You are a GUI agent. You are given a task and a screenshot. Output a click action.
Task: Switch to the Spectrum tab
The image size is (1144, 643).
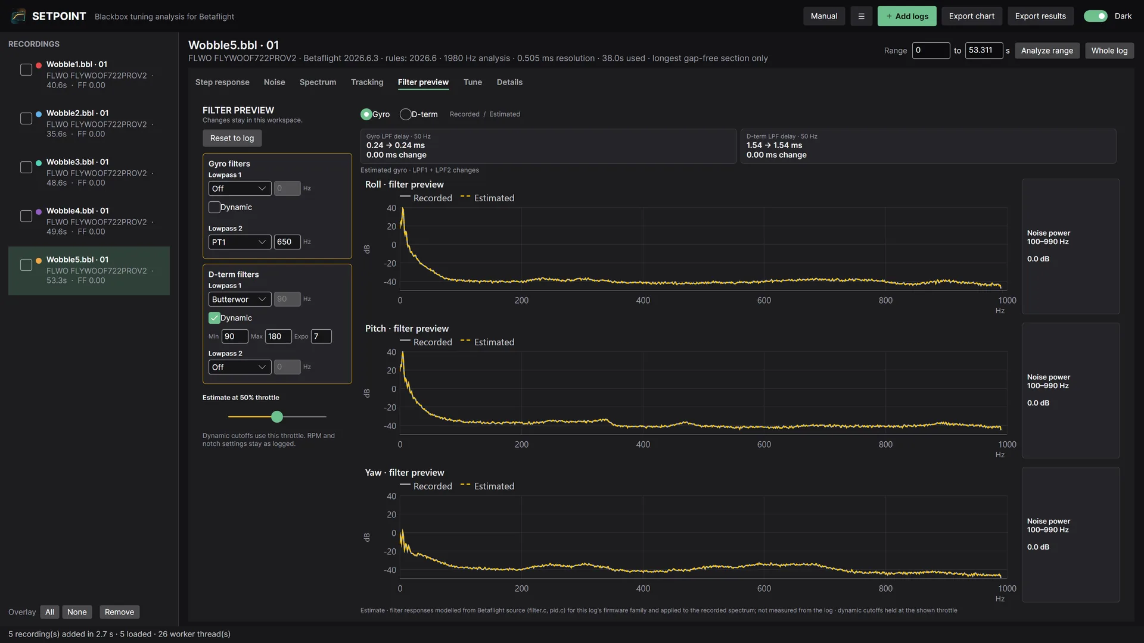(x=318, y=82)
